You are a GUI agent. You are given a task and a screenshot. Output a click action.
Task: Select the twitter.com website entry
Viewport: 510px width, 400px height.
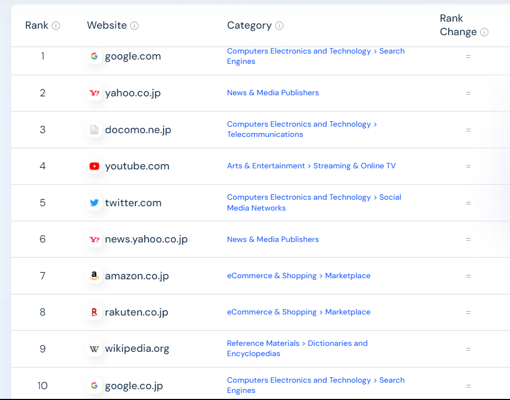pos(133,203)
